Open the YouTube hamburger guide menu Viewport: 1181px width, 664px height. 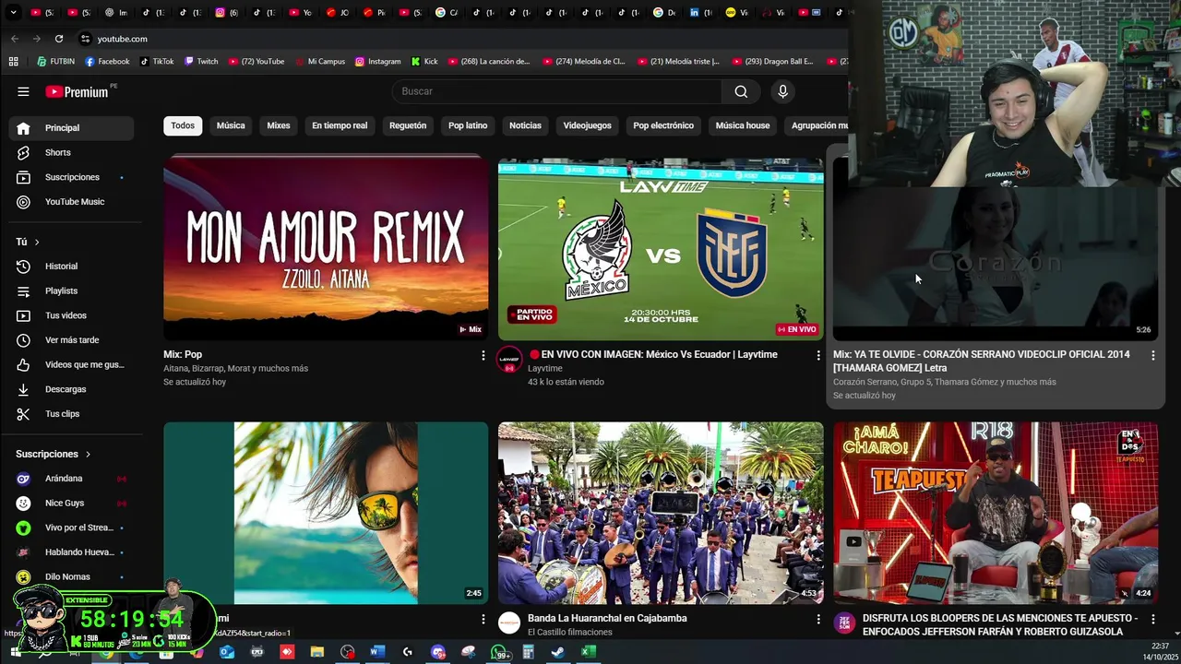coord(23,91)
